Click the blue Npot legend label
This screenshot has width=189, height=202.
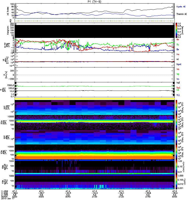point(179,64)
